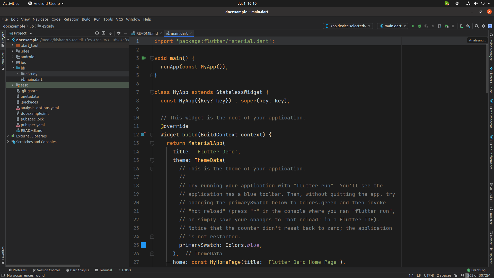Toggle tool window bars icon in status bar corner
The height and width of the screenshot is (278, 494).
(3, 275)
